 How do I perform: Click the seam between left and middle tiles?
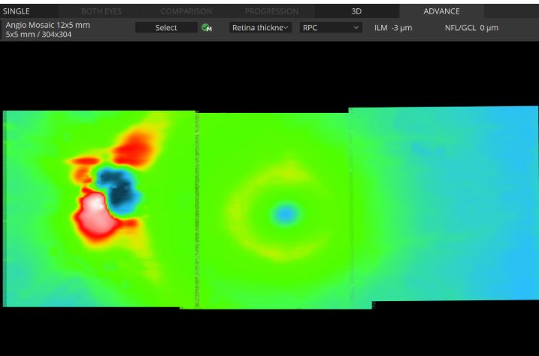197,211
